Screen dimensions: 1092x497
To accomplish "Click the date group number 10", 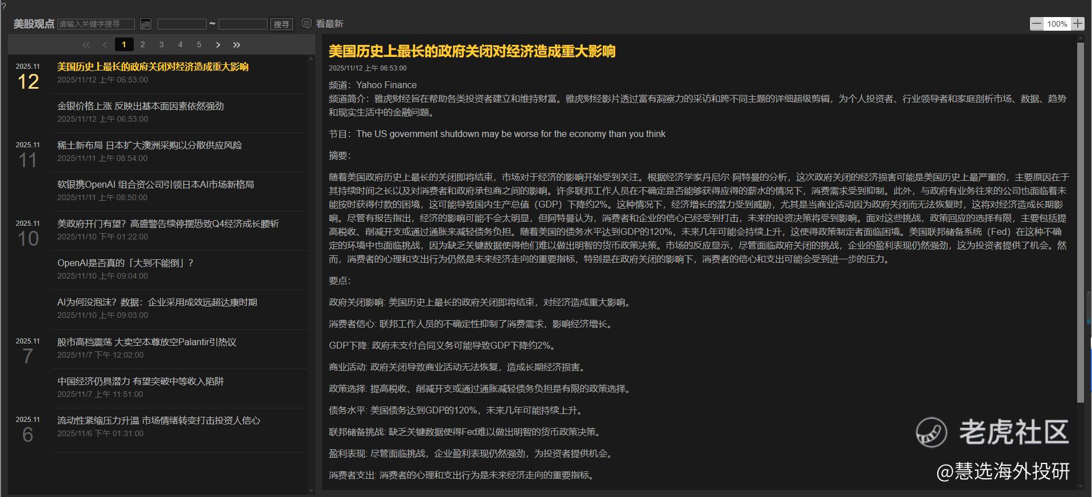I will (x=28, y=239).
